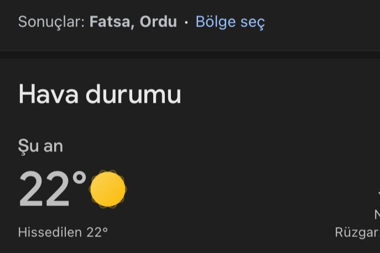Viewport: 380px width, 253px height.
Task: Select the large 22° temperature reading
Action: point(53,189)
